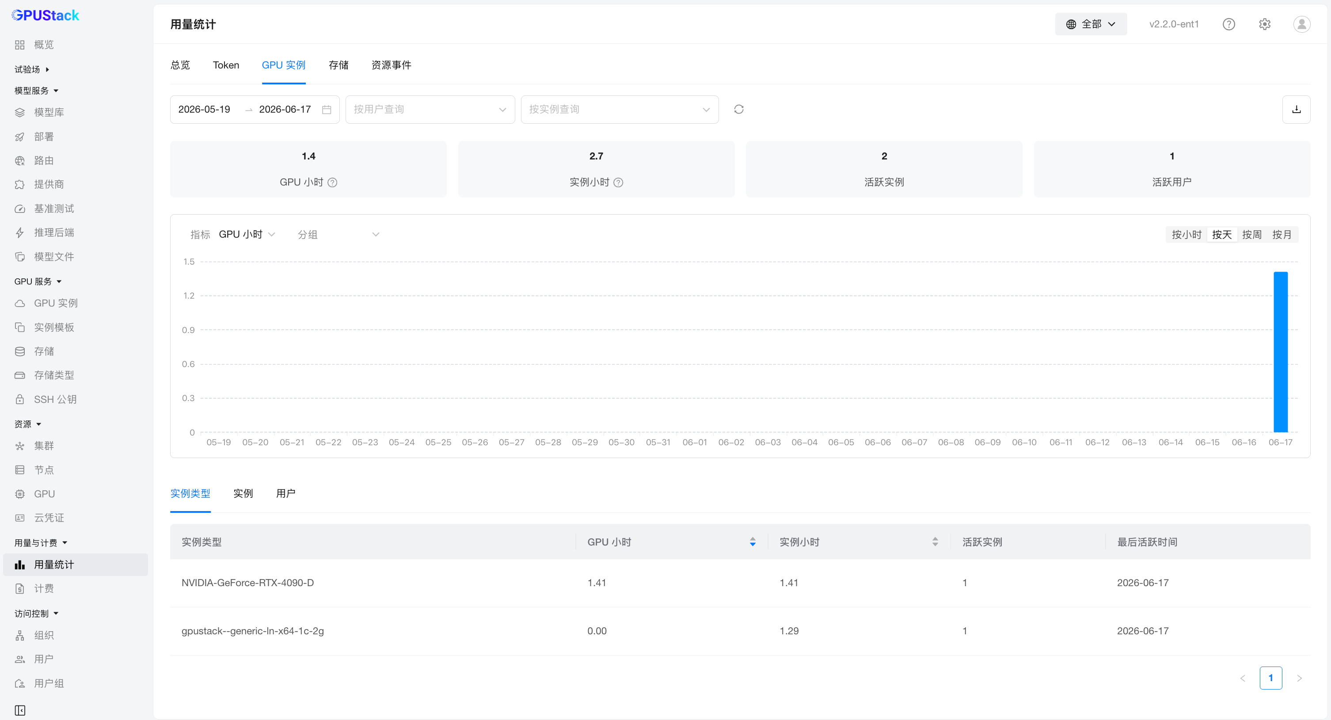Select 按天 chart granularity
This screenshot has width=1331, height=720.
point(1221,235)
